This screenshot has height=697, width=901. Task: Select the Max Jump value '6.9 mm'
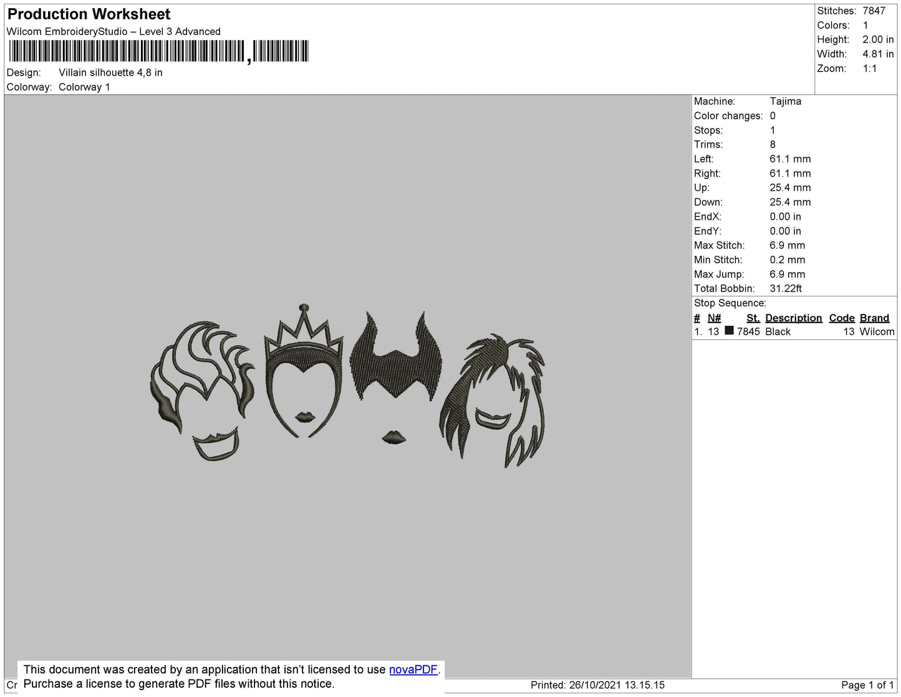click(x=788, y=274)
